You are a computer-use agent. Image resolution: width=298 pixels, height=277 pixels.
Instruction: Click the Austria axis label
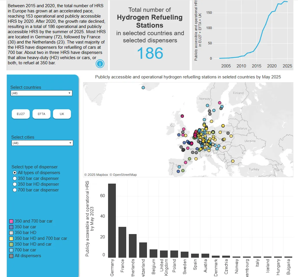pos(205,265)
